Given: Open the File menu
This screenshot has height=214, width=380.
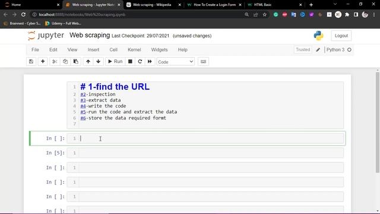Looking at the screenshot, I should [x=35, y=50].
